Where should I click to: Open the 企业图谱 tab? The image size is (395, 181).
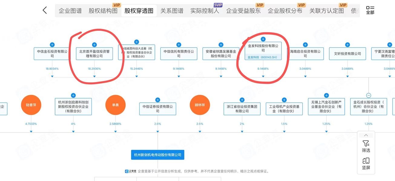click(70, 11)
